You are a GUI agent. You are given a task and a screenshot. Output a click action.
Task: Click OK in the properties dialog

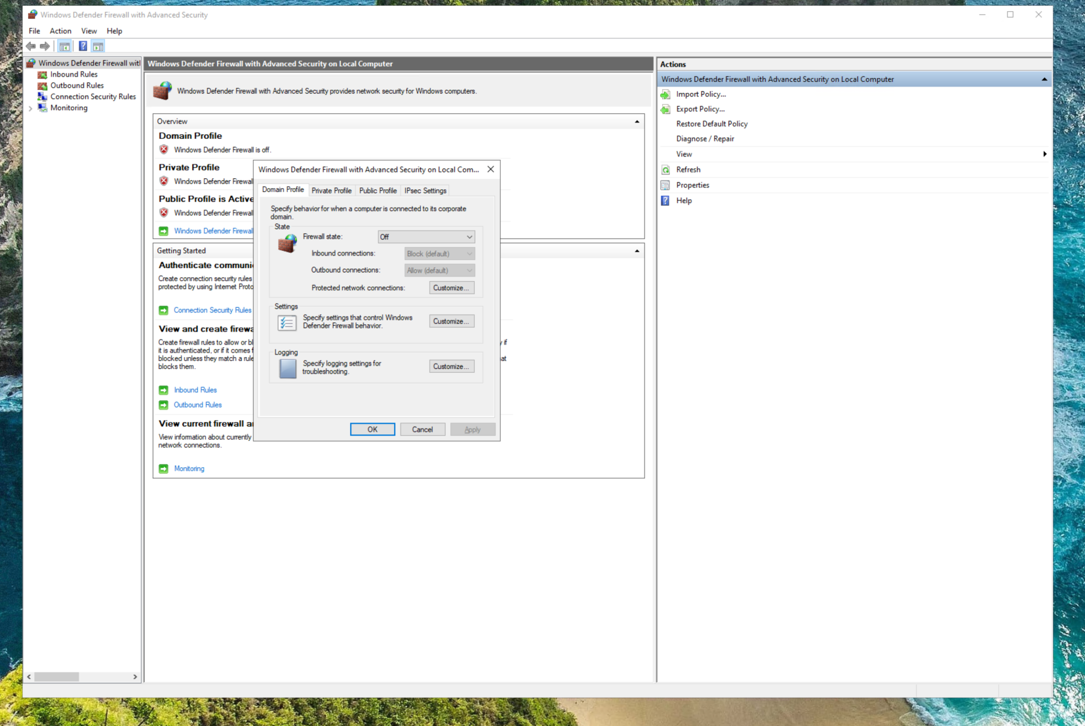372,430
